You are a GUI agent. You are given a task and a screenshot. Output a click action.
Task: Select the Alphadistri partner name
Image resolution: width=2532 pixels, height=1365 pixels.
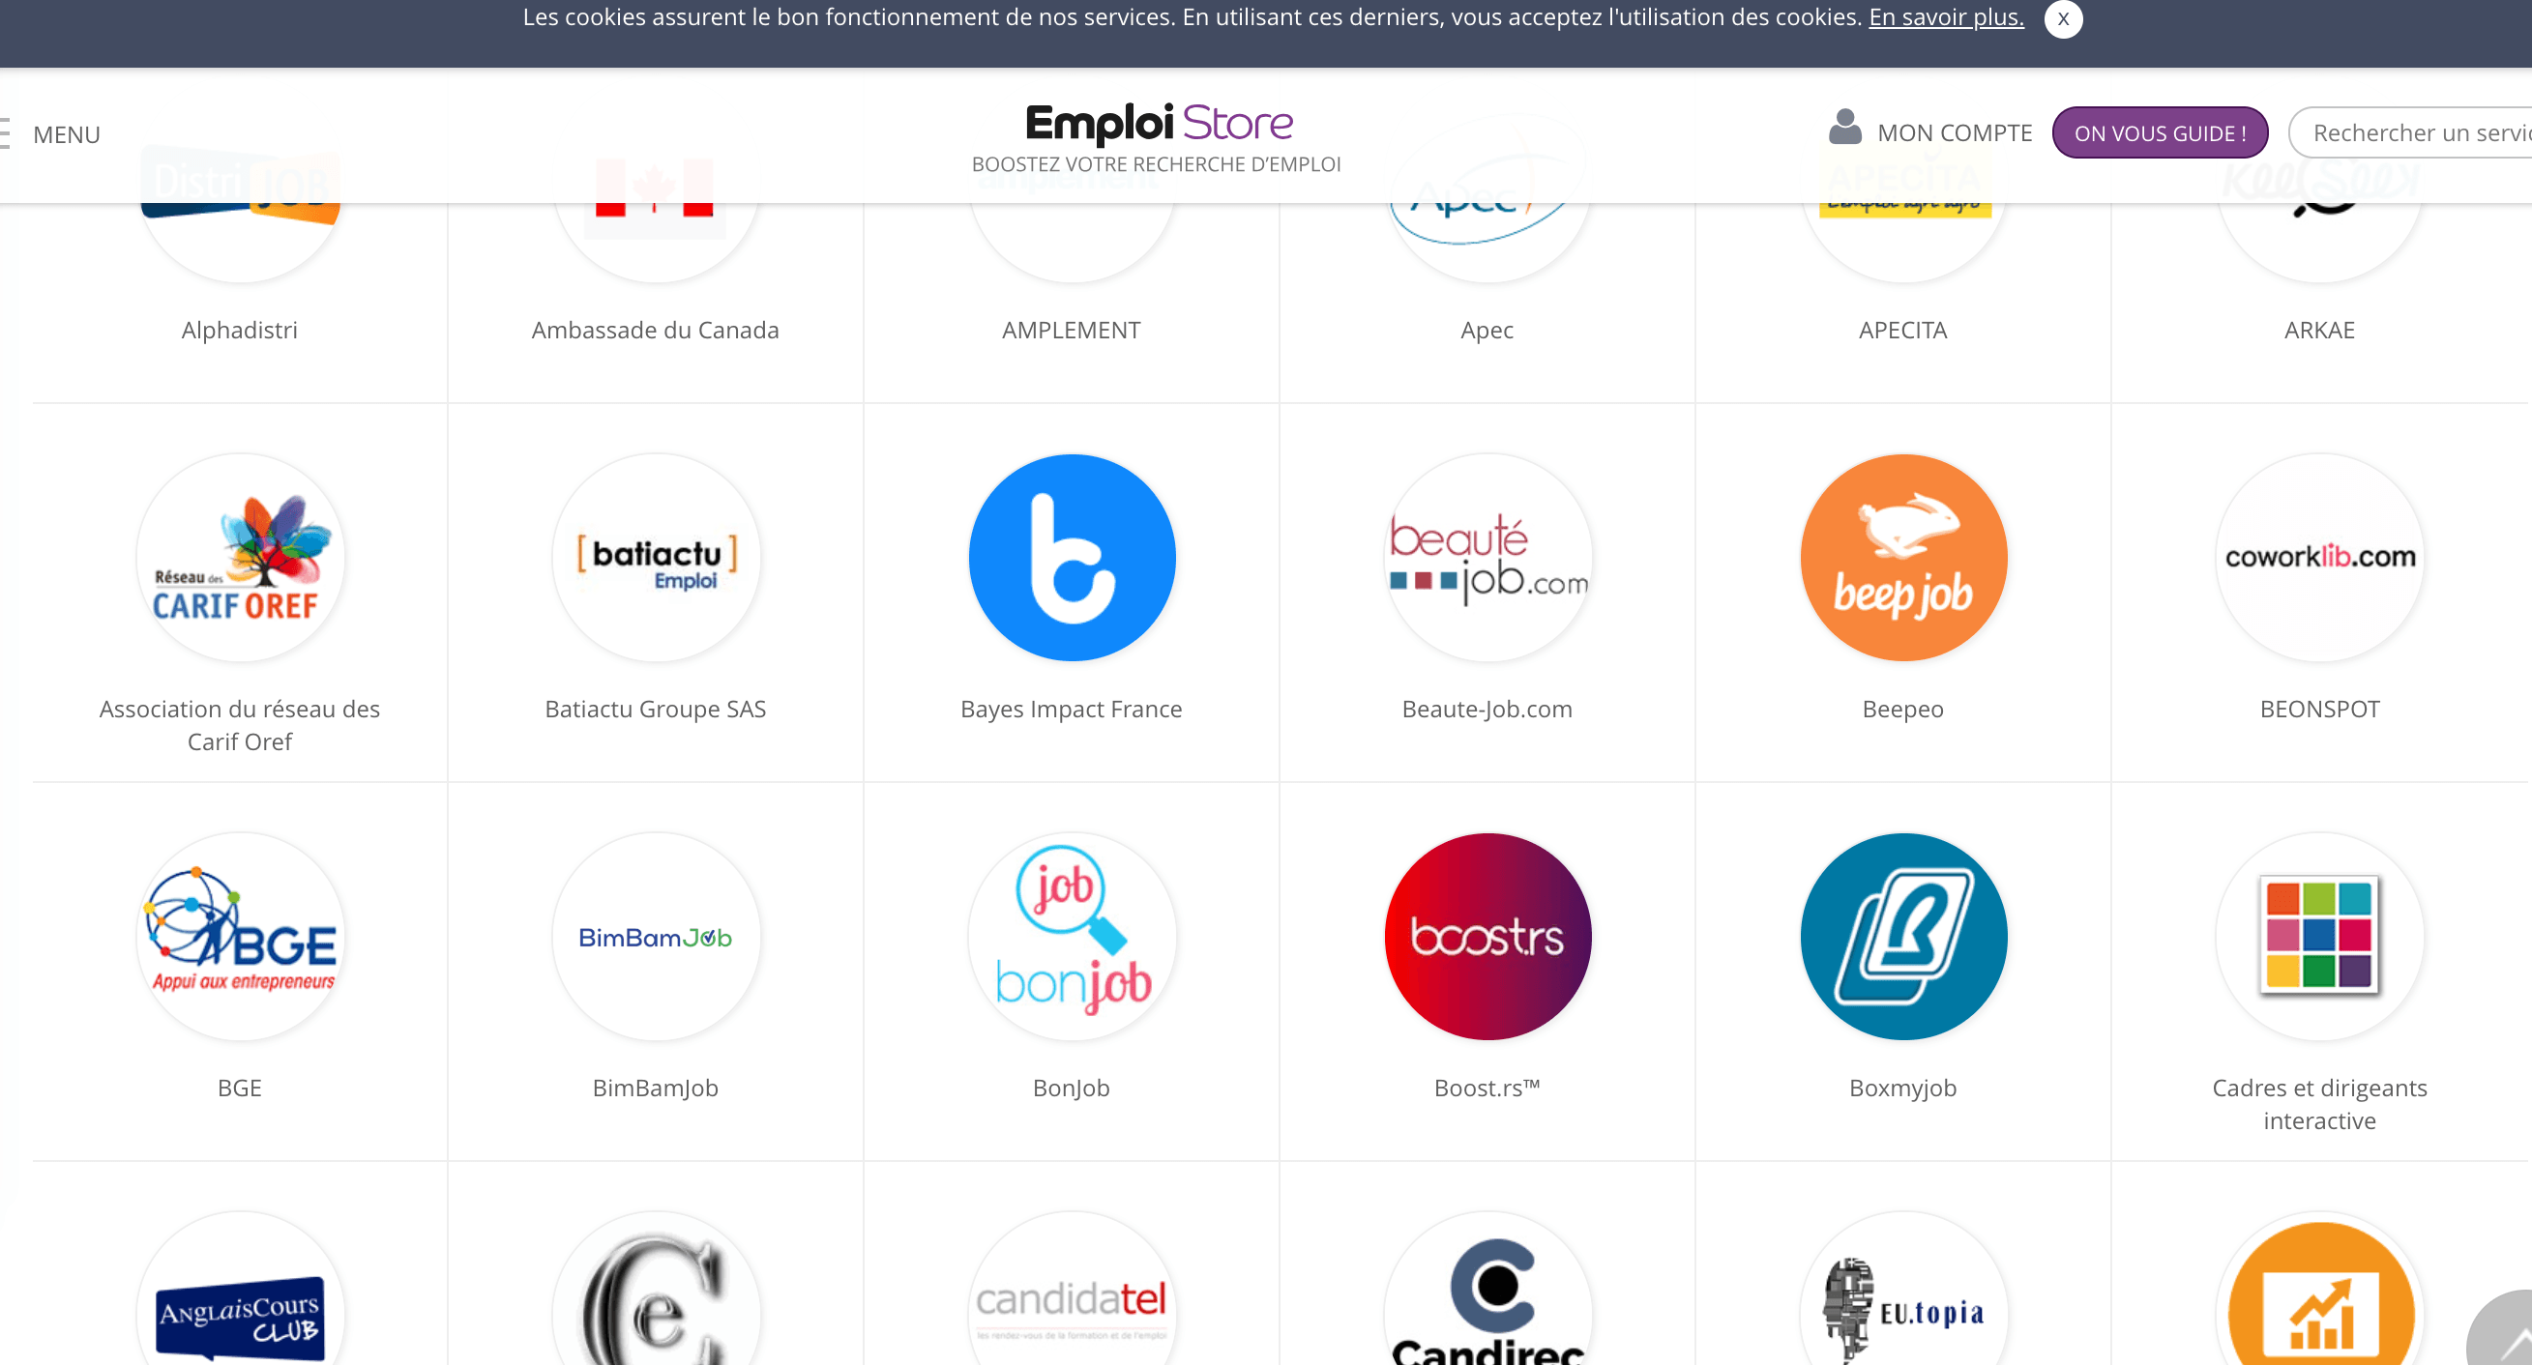(240, 331)
